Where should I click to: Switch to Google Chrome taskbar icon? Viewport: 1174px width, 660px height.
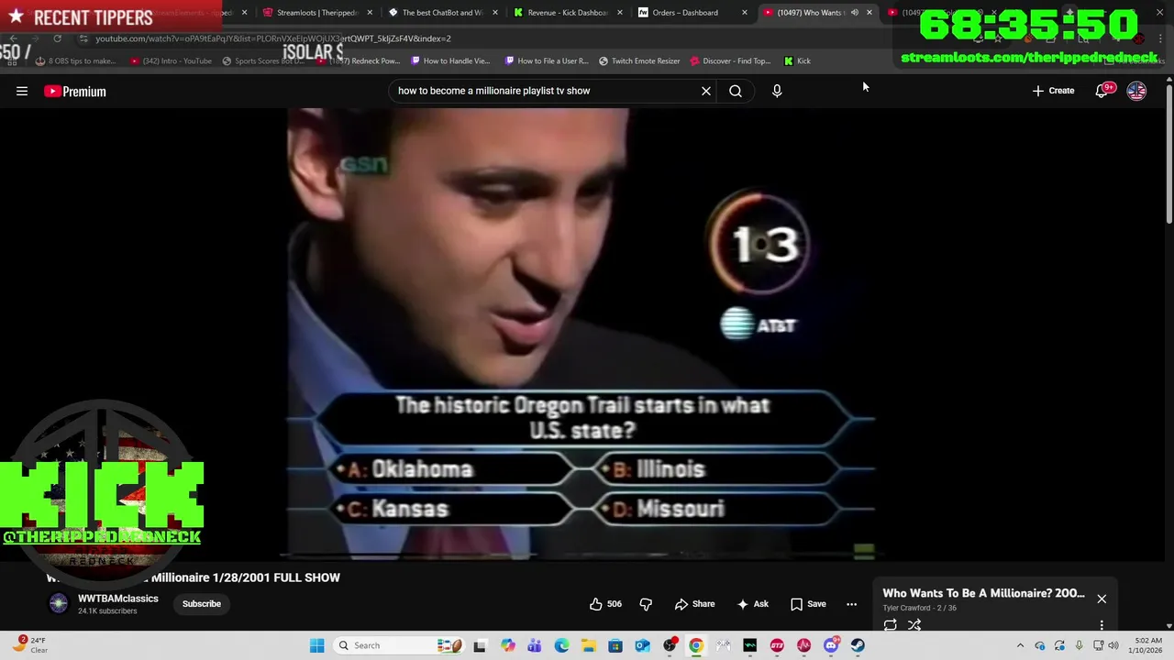[x=696, y=645]
